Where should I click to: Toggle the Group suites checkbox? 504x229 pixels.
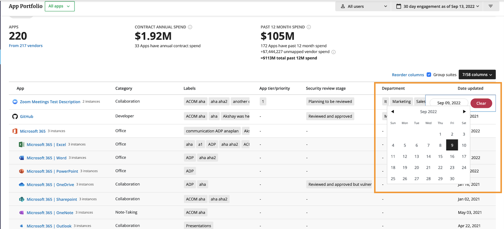tap(429, 75)
